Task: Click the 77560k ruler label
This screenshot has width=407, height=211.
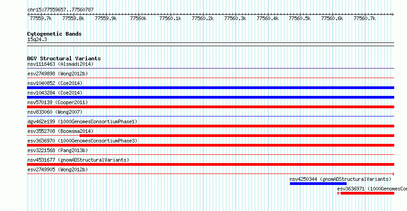Action: tap(138, 18)
